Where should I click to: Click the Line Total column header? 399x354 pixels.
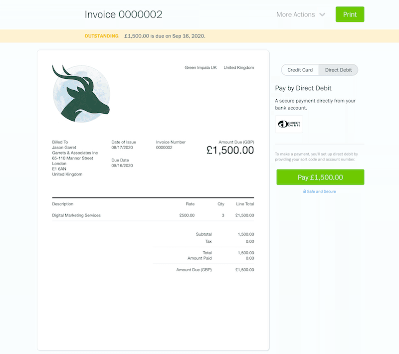pos(244,204)
